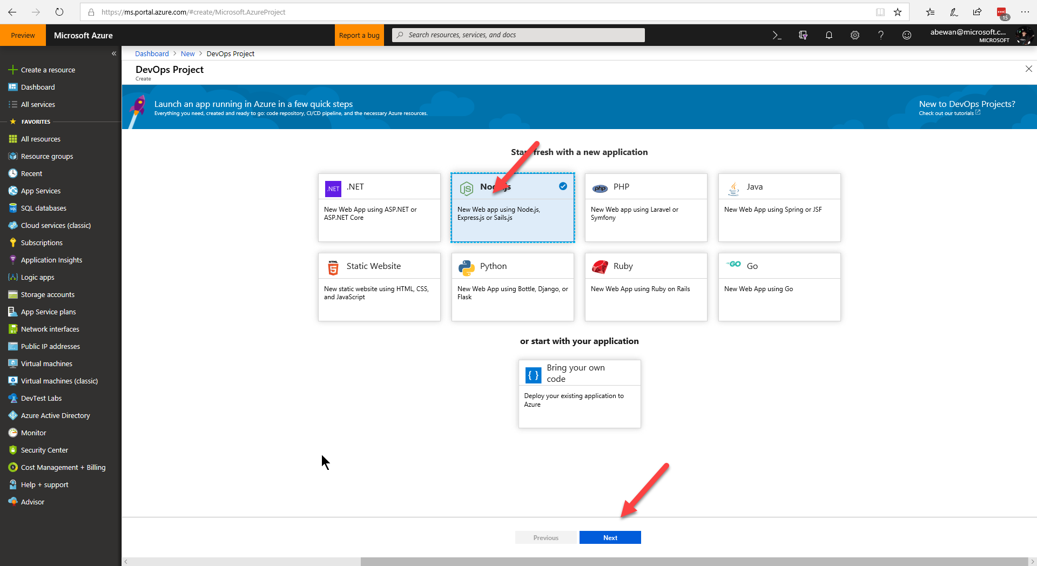The width and height of the screenshot is (1037, 566).
Task: Click the Previous button
Action: [546, 537]
